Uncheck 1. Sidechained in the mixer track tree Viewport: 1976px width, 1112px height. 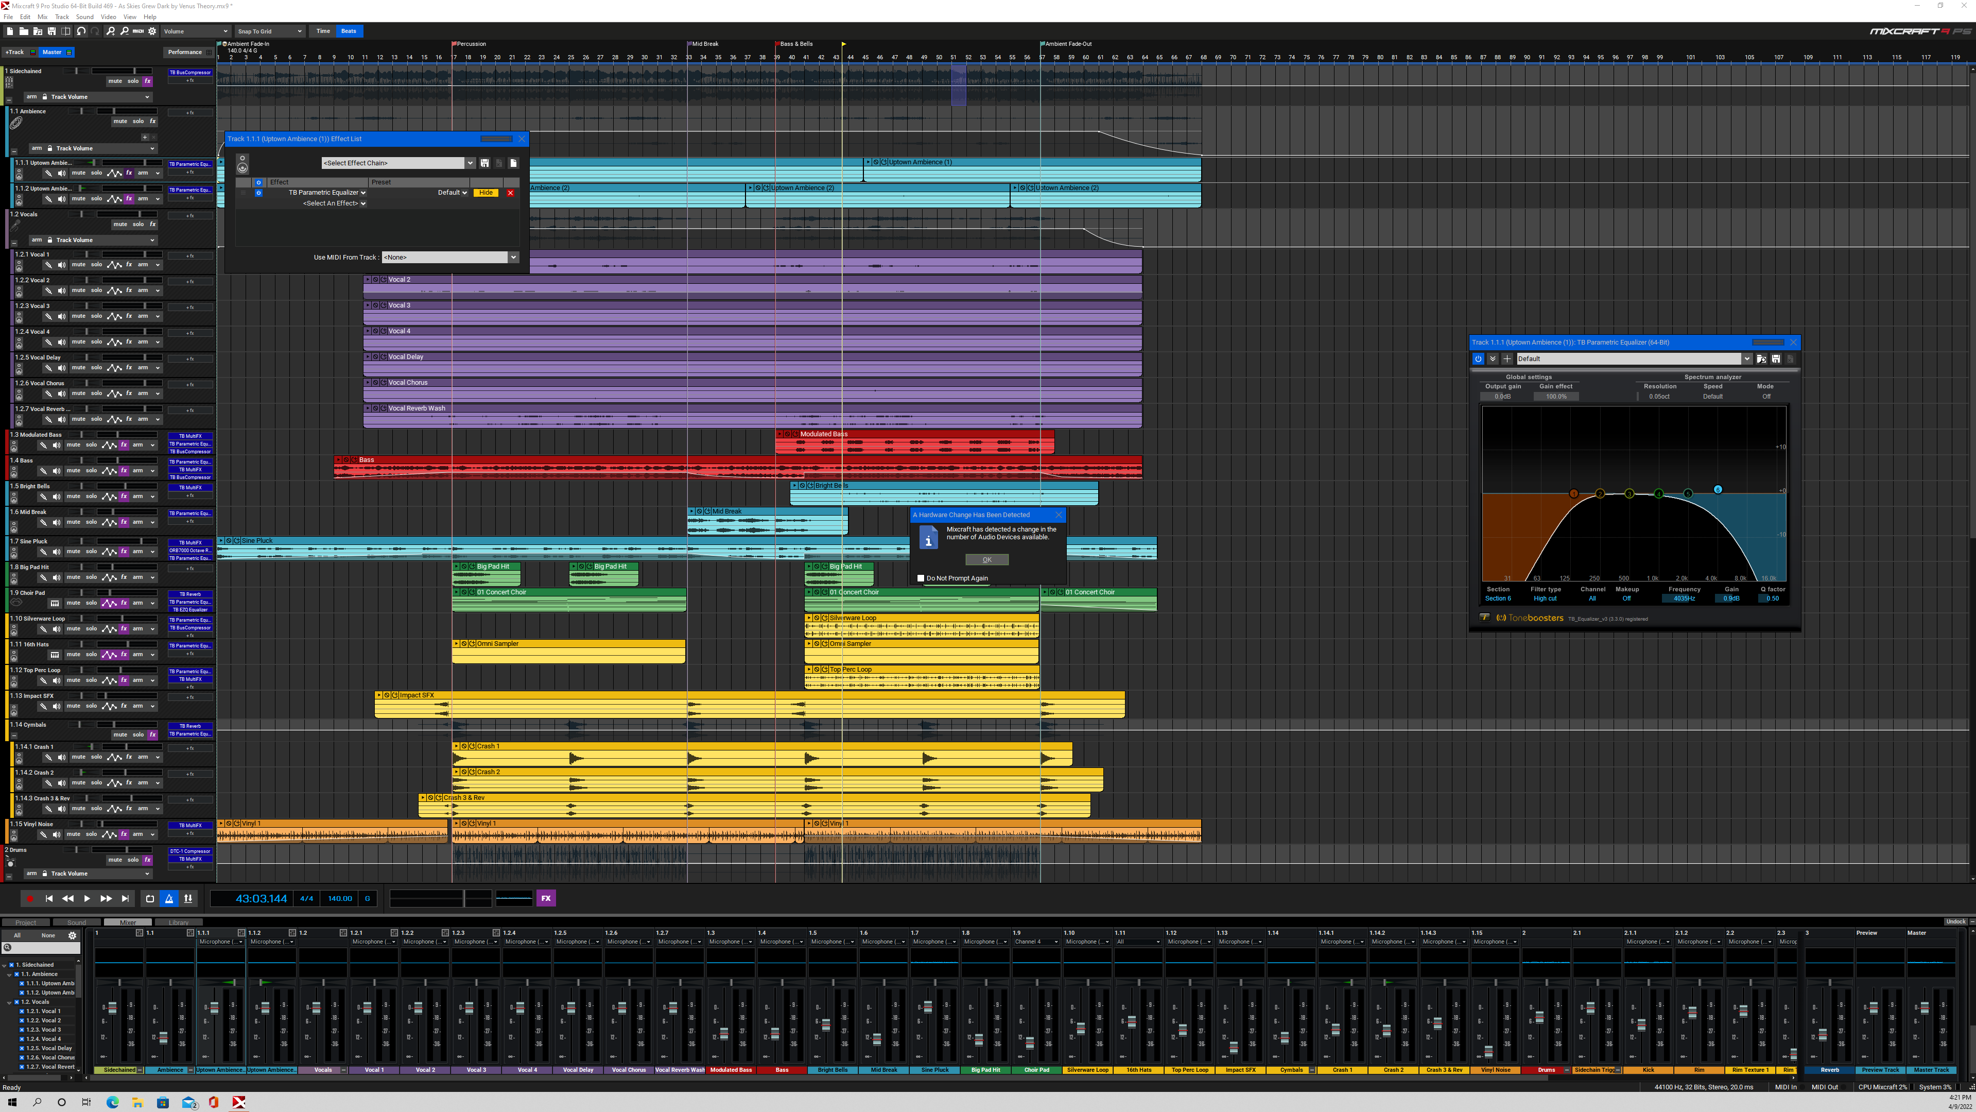point(11,965)
